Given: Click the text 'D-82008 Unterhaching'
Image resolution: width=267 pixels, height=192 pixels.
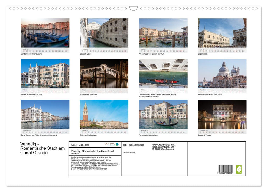Looking at the screenshot, I should point(163,149).
